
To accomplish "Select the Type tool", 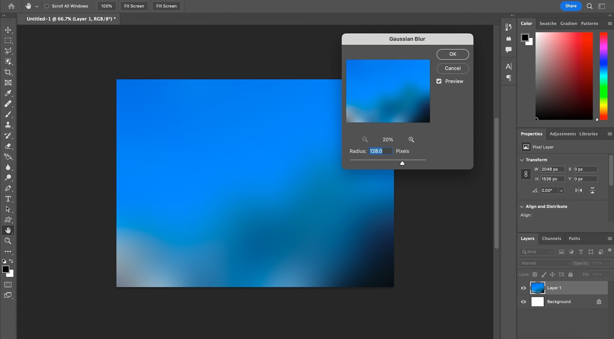I will coord(8,199).
